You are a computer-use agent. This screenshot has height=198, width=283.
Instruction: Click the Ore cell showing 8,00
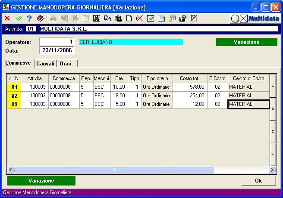(x=119, y=96)
